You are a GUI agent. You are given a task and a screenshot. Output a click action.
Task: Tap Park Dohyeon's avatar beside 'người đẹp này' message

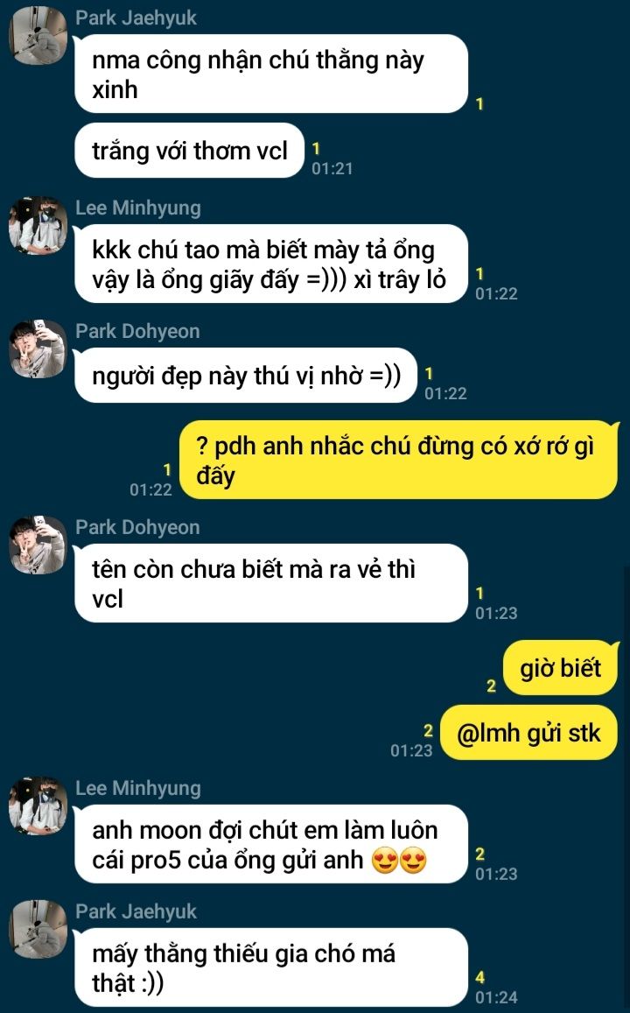[38, 348]
